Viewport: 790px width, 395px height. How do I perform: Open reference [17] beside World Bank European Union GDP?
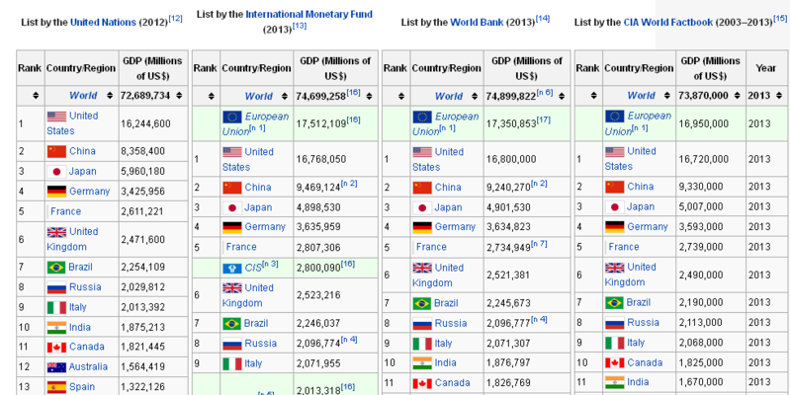(x=543, y=119)
